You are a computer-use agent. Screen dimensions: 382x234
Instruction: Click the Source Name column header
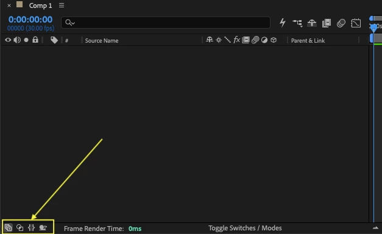pyautogui.click(x=102, y=40)
